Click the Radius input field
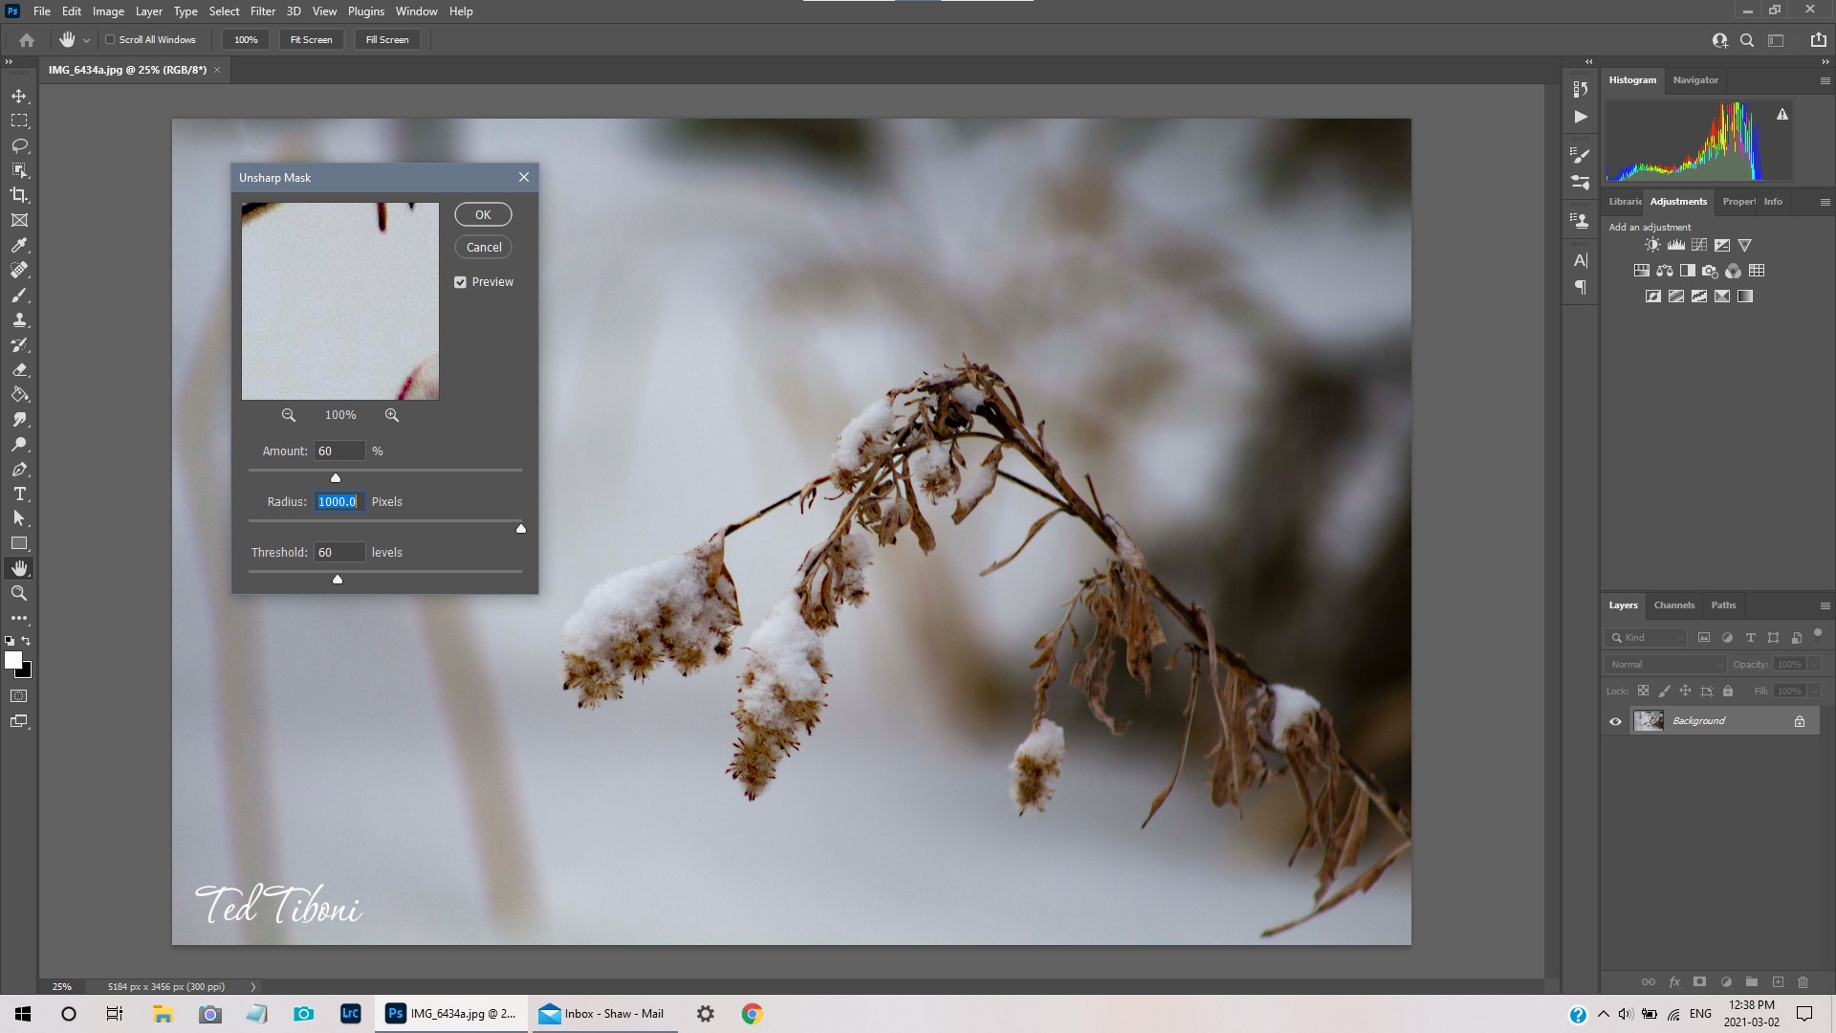Screen dimensions: 1836x1033 pyautogui.click(x=339, y=501)
